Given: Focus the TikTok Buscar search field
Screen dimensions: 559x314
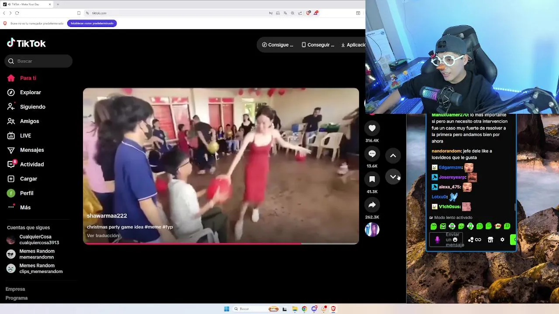Looking at the screenshot, I should coord(38,61).
